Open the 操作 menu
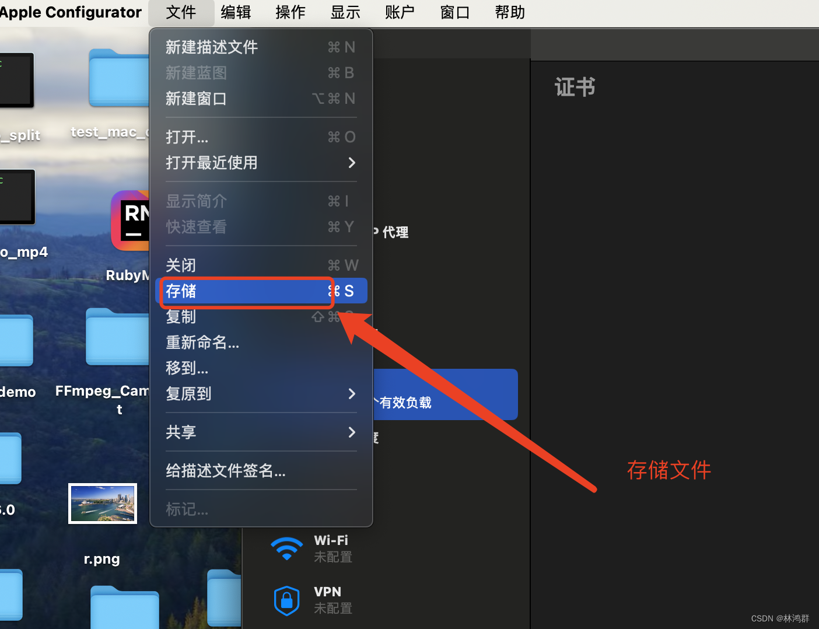The image size is (819, 629). click(290, 12)
